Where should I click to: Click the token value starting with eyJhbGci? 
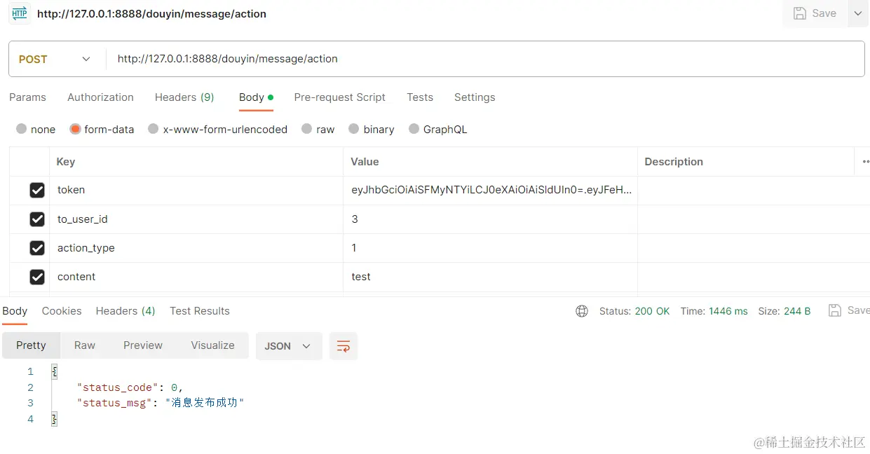click(491, 190)
